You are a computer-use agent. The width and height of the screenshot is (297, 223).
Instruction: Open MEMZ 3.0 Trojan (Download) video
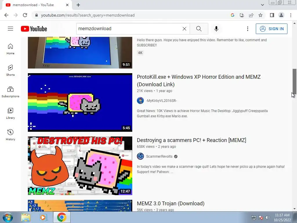click(x=171, y=204)
